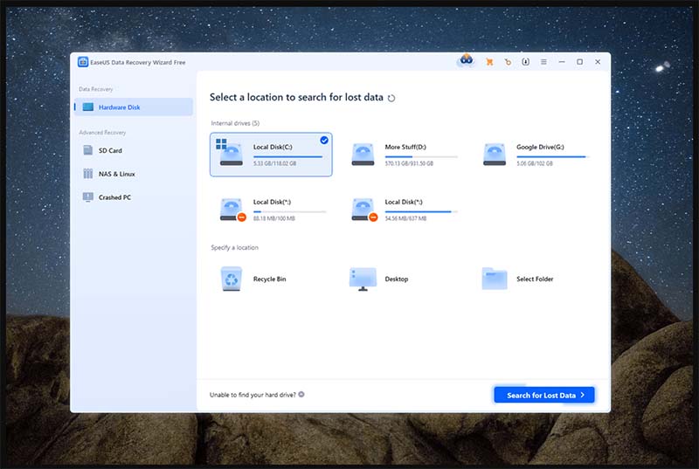Click the drive icon for 637 MB Local Disk(*:)
This screenshot has width=699, height=469.
363,210
